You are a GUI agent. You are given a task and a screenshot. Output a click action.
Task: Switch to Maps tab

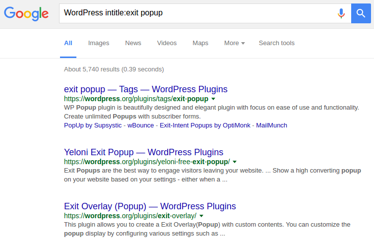coord(200,43)
